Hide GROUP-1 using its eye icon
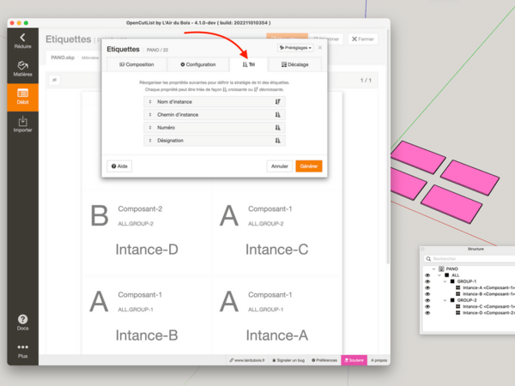This screenshot has width=515, height=386. pos(427,281)
